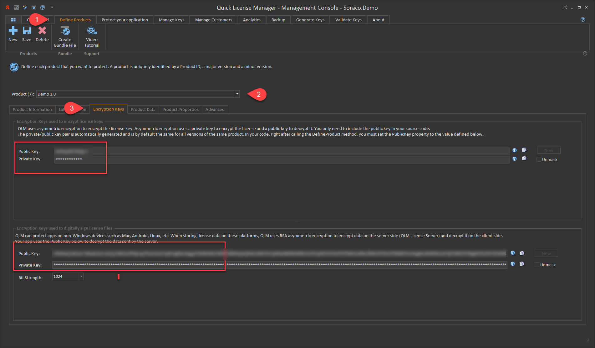Click the red ribbon license icon

click(8, 8)
